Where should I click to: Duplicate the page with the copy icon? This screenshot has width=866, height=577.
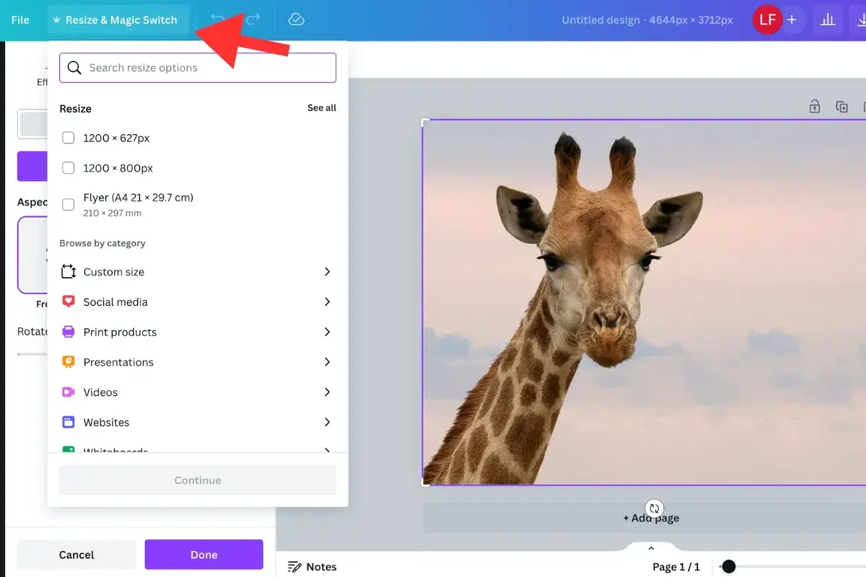[841, 106]
